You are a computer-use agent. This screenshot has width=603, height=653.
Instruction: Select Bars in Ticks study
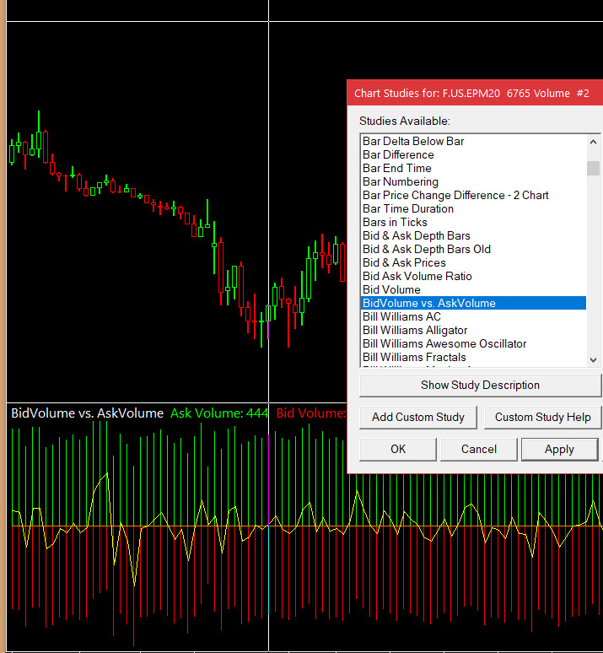(x=473, y=222)
